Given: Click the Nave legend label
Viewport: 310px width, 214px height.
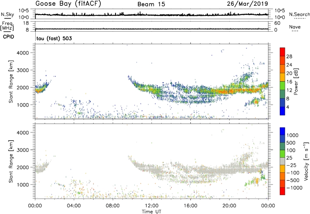Looking at the screenshot, I should pos(295,27).
